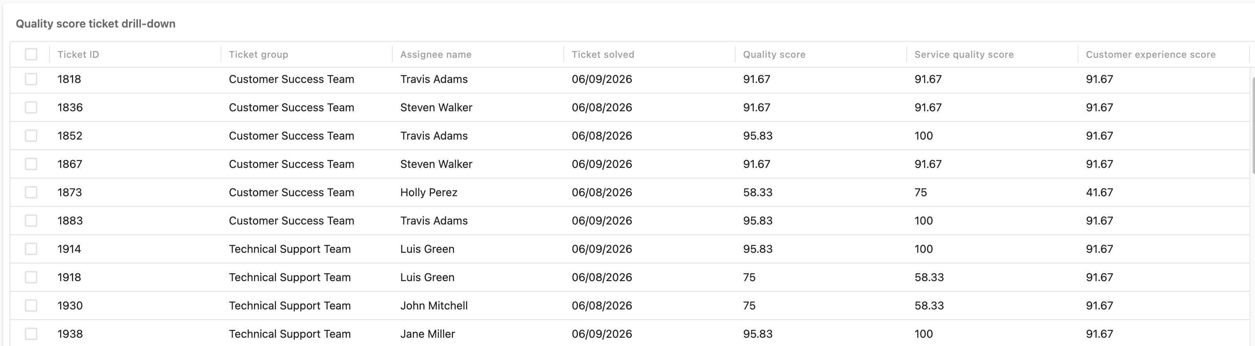Open ticket 1867 from the ID column
Image resolution: width=1255 pixels, height=346 pixels.
[x=70, y=164]
